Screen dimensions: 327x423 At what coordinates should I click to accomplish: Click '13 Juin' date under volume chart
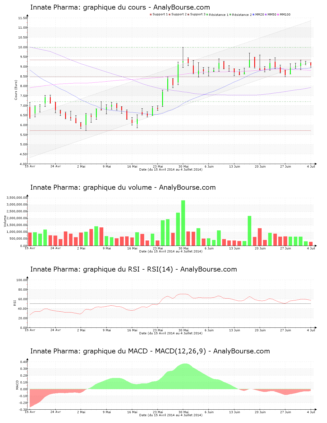tap(235, 248)
